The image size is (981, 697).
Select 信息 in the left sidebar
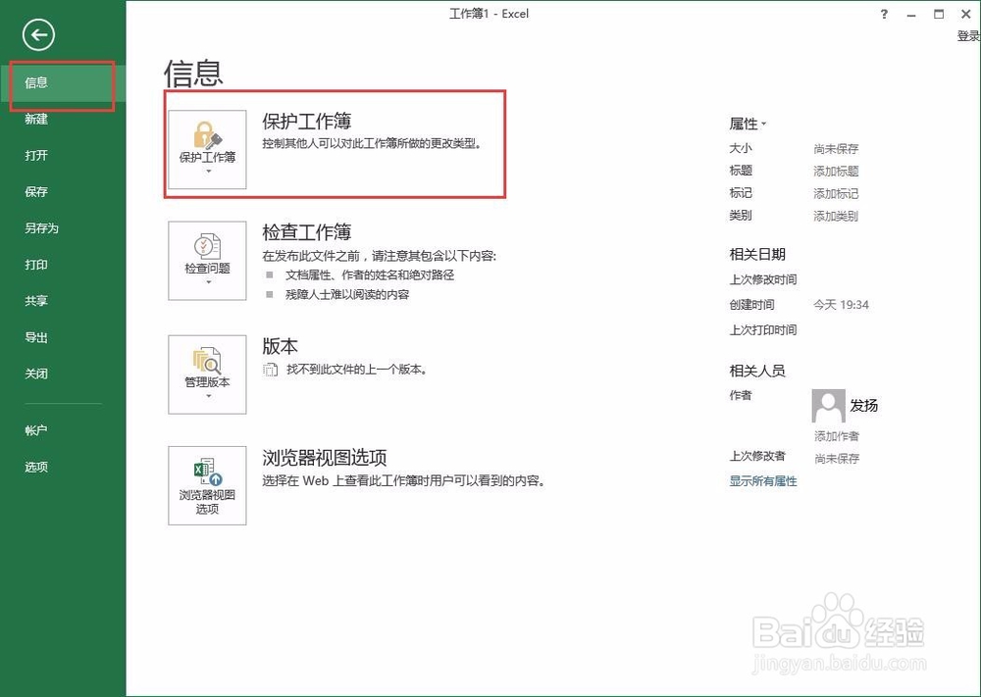pyautogui.click(x=63, y=83)
